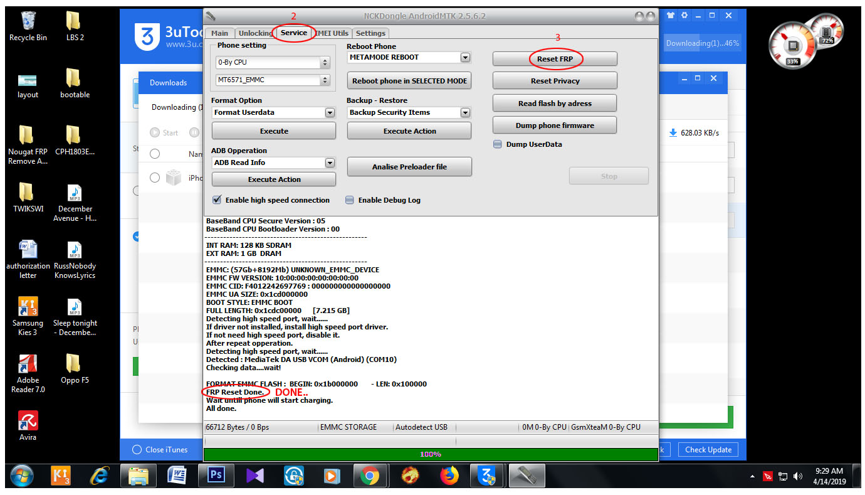The width and height of the screenshot is (865, 495).
Task: Click Reset FRP button
Action: pyautogui.click(x=555, y=59)
